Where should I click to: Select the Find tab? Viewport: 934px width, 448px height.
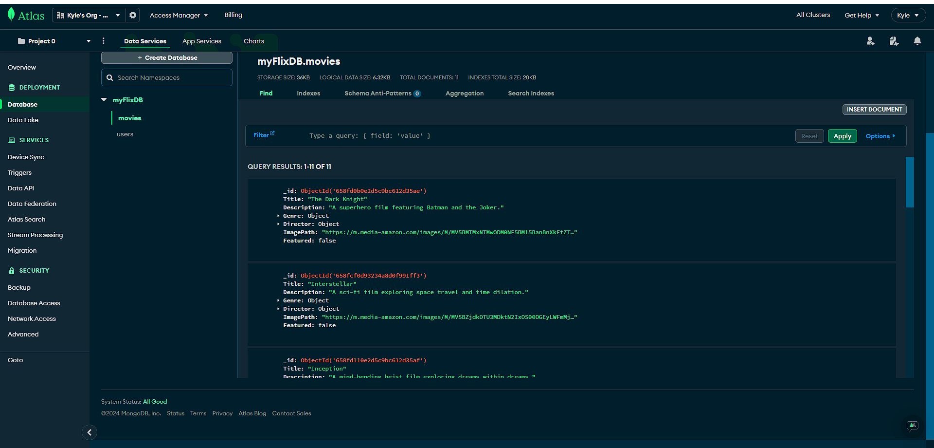pos(266,93)
